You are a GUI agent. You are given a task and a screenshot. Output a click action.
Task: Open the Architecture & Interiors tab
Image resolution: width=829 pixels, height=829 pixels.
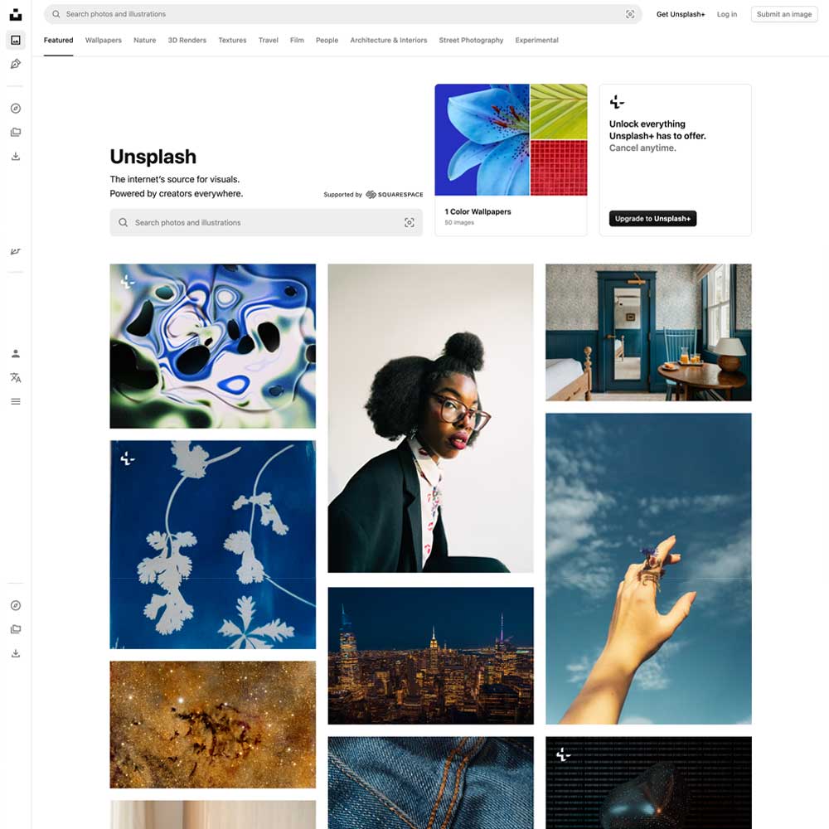pos(388,40)
